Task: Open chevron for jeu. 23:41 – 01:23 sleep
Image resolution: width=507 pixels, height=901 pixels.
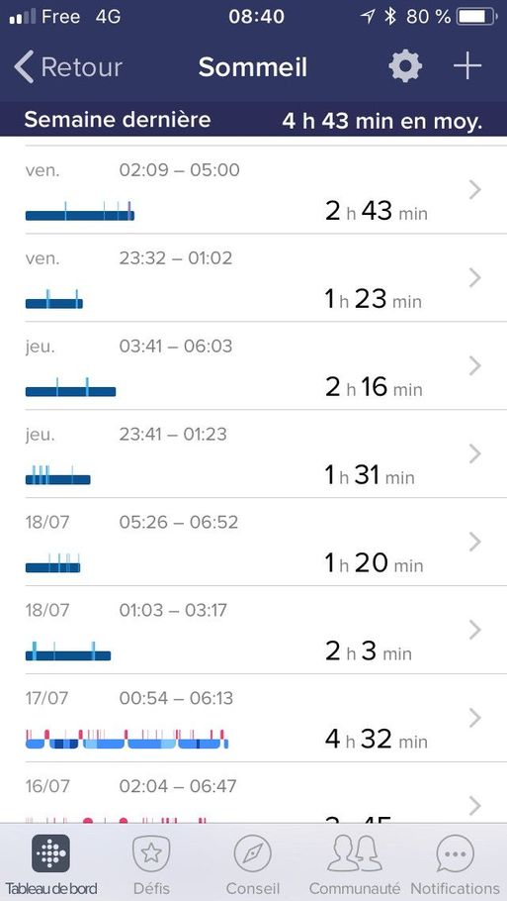Action: point(475,453)
